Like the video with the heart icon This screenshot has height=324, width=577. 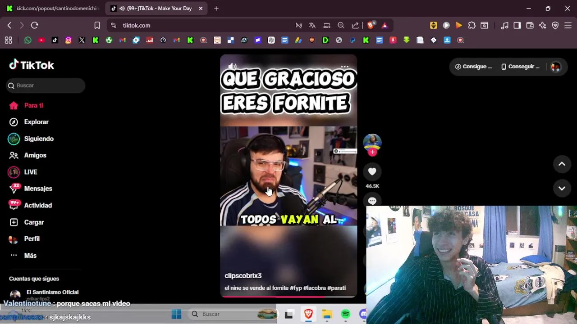[372, 171]
